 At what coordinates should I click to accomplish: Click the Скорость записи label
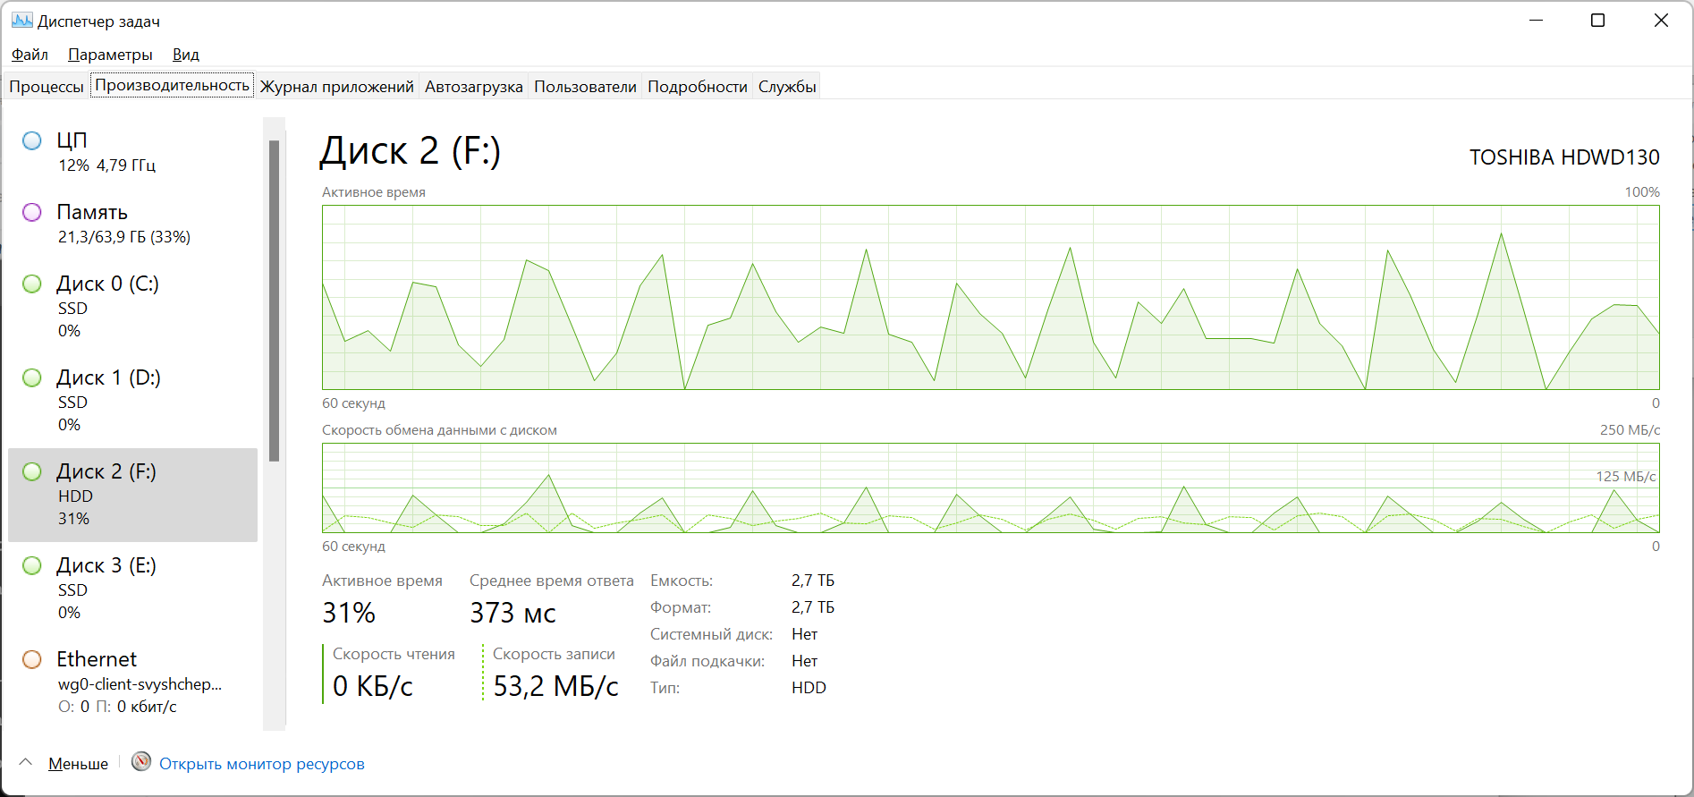coord(554,654)
